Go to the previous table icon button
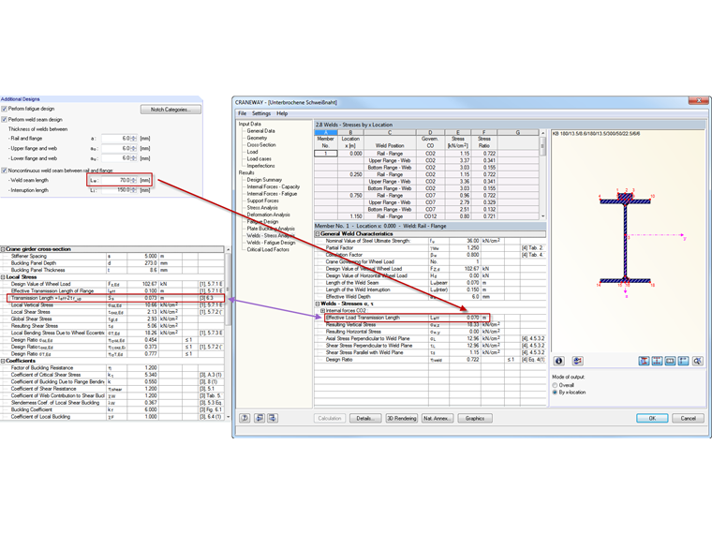Screen dimensions: 712x534 point(260,418)
